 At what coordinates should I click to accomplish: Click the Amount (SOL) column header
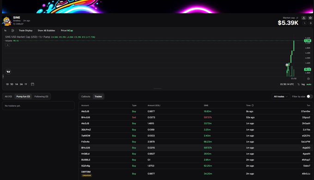click(154, 105)
